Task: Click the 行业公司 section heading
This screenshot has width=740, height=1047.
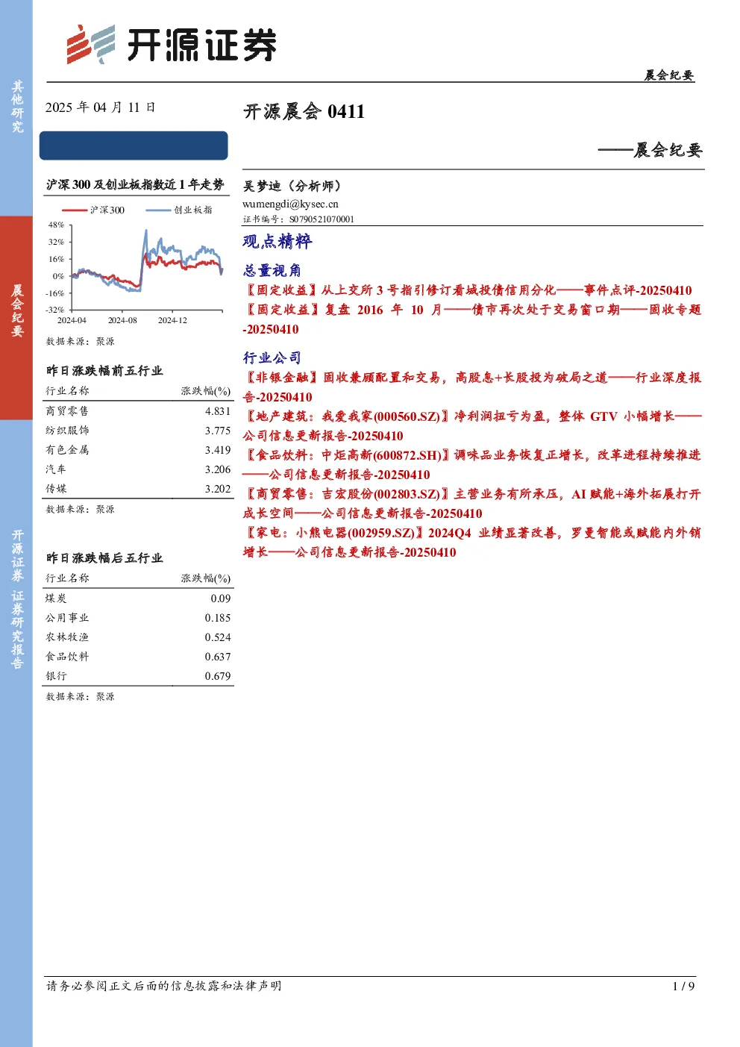Action: [272, 357]
